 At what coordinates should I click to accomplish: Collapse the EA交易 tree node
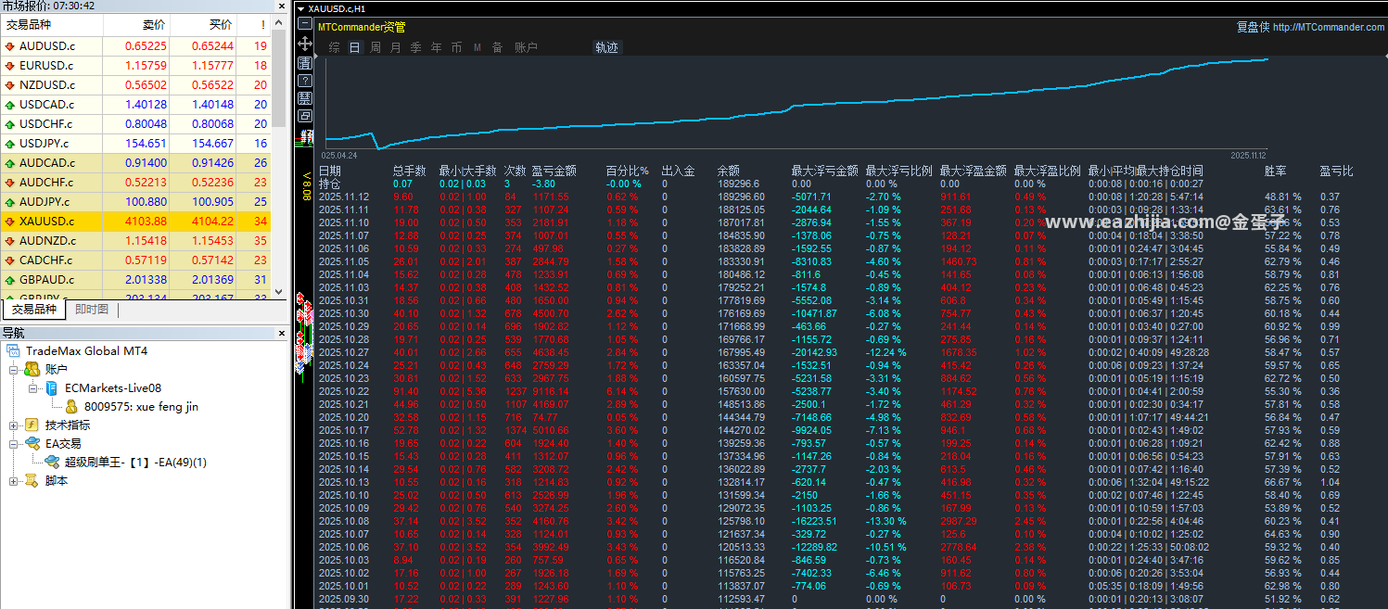click(14, 444)
